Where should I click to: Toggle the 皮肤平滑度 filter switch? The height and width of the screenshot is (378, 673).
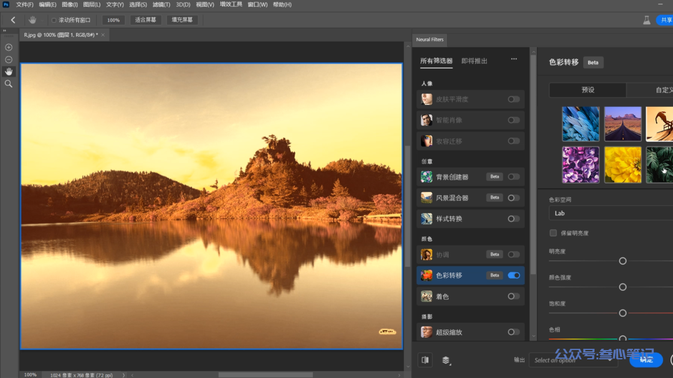click(513, 99)
